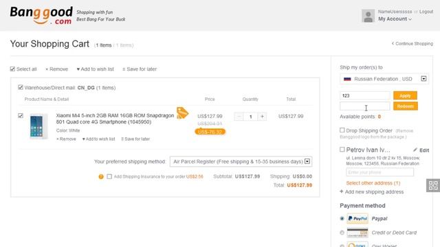Click Select other address (1) link

click(x=373, y=183)
